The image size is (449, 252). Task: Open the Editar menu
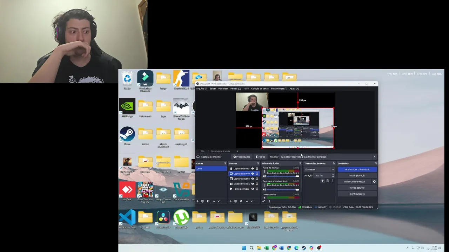(x=213, y=89)
